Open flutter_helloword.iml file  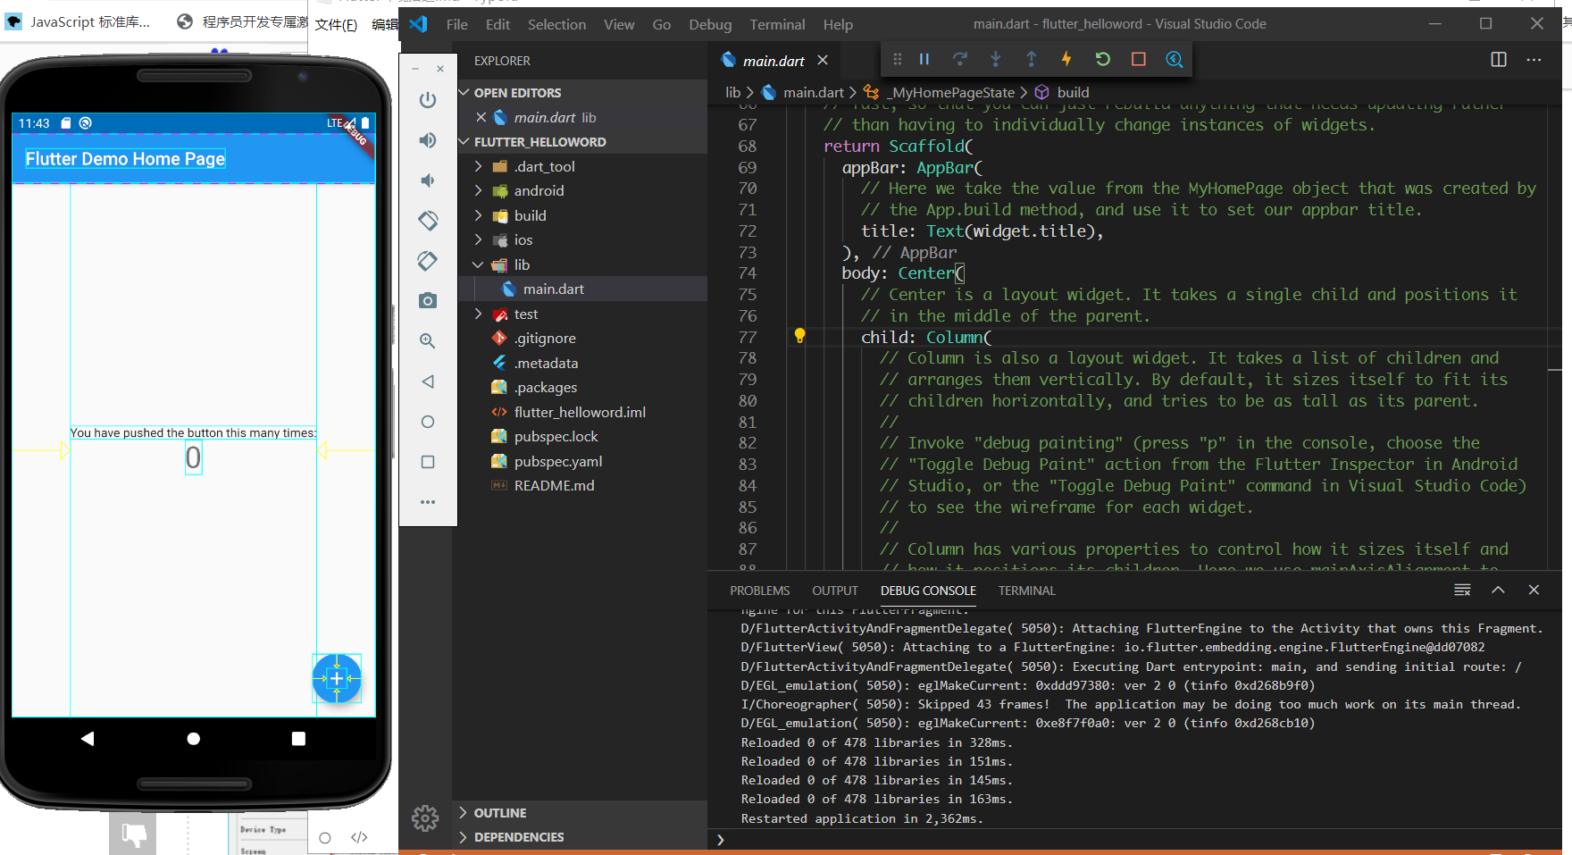click(582, 412)
